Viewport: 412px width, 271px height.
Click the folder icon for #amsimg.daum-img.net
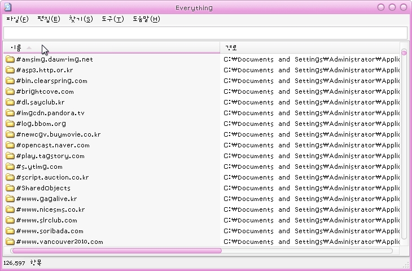pos(10,59)
